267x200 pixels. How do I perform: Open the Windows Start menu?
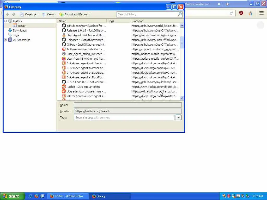[x=12, y=196]
